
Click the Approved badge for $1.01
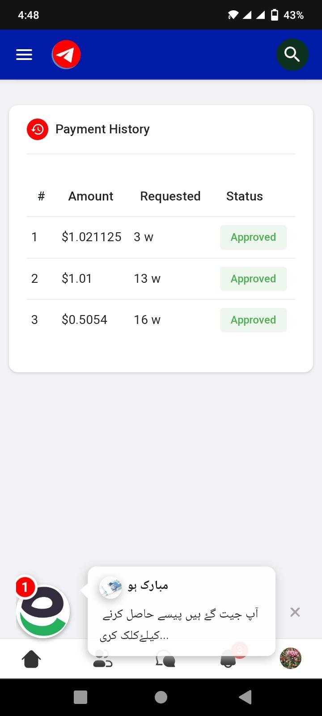253,279
